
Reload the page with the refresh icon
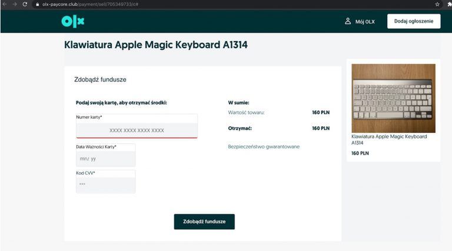25,4
